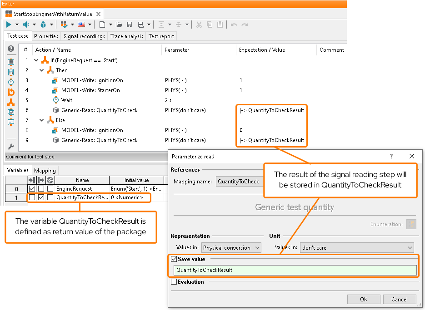Viewport: 425px width, 310px height.
Task: Insert a Wait step via sidebar clock icon
Action: click(11, 82)
